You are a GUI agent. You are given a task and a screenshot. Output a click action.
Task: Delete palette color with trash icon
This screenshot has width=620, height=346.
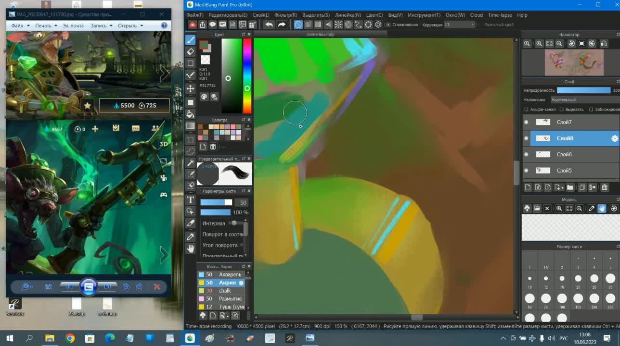[x=213, y=147]
